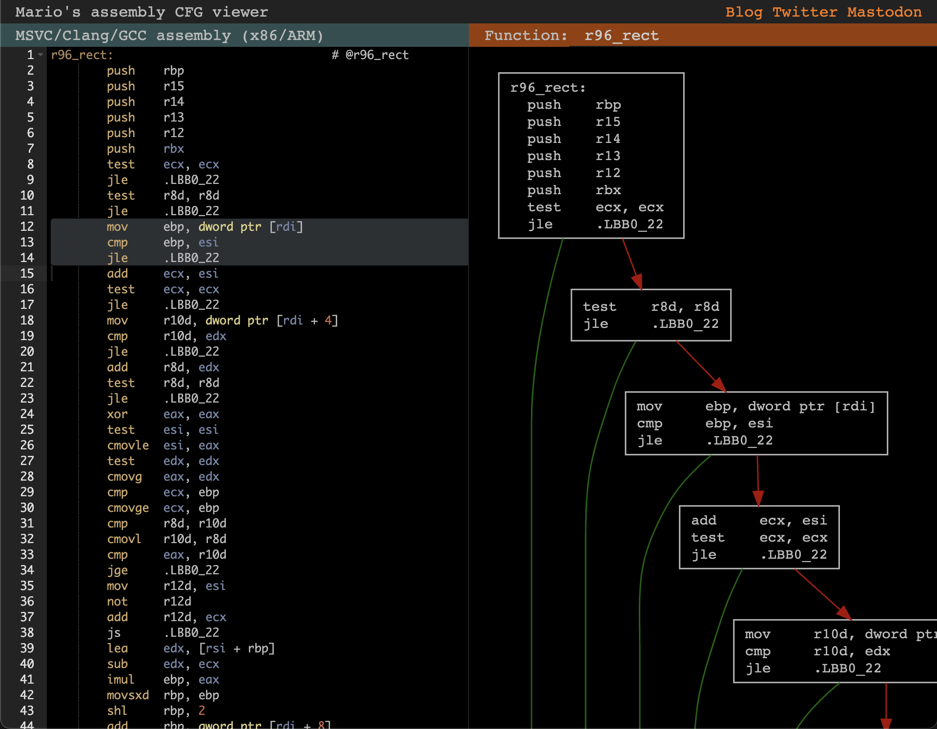The height and width of the screenshot is (729, 937).
Task: Click the Mario's assembly CFG viewer title
Action: [x=142, y=12]
